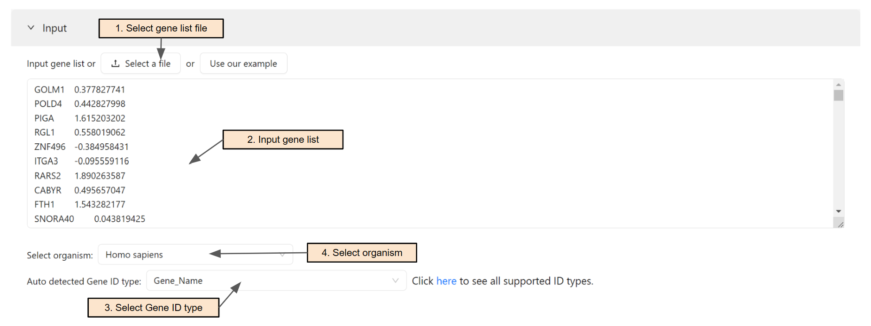
Task: Click the resize grip below the gene list box
Action: point(840,224)
